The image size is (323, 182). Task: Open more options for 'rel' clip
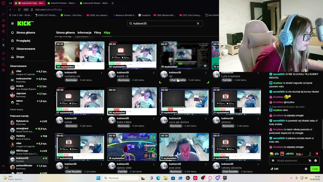[206, 73]
